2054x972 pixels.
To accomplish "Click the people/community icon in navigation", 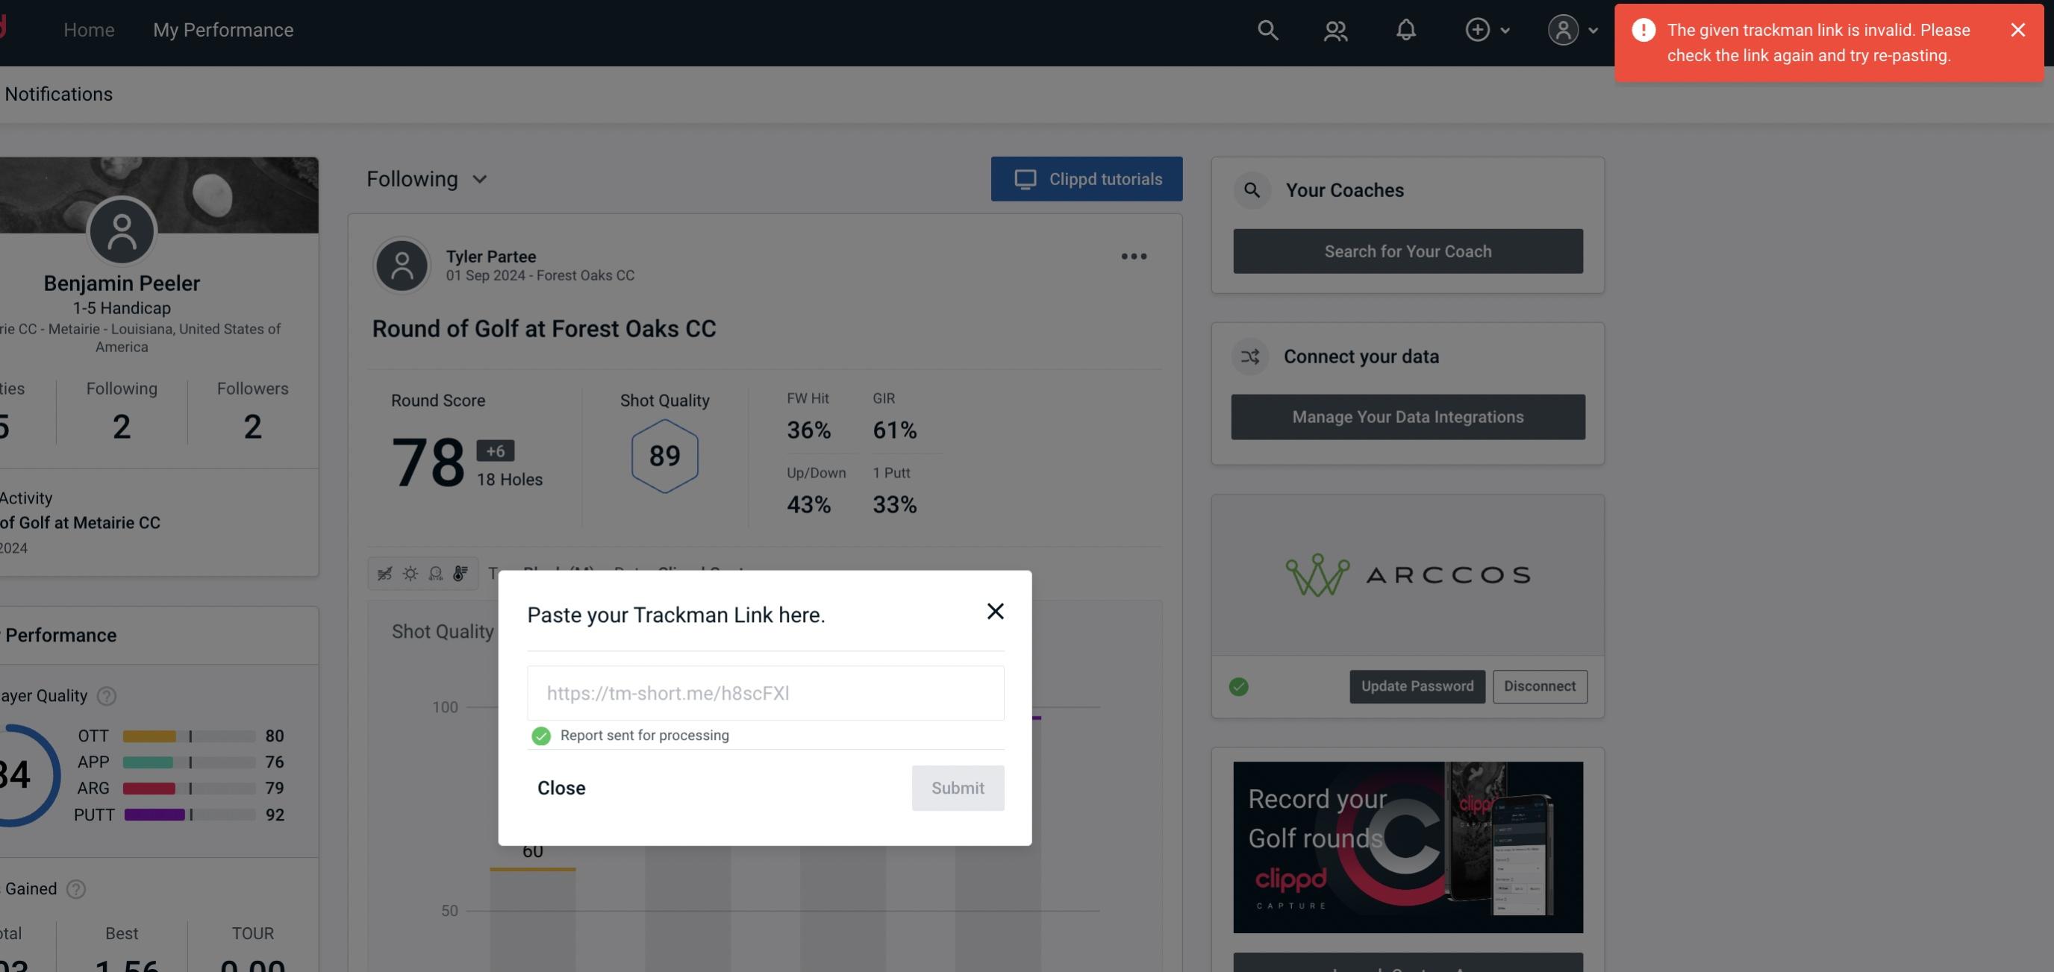I will click(1335, 29).
